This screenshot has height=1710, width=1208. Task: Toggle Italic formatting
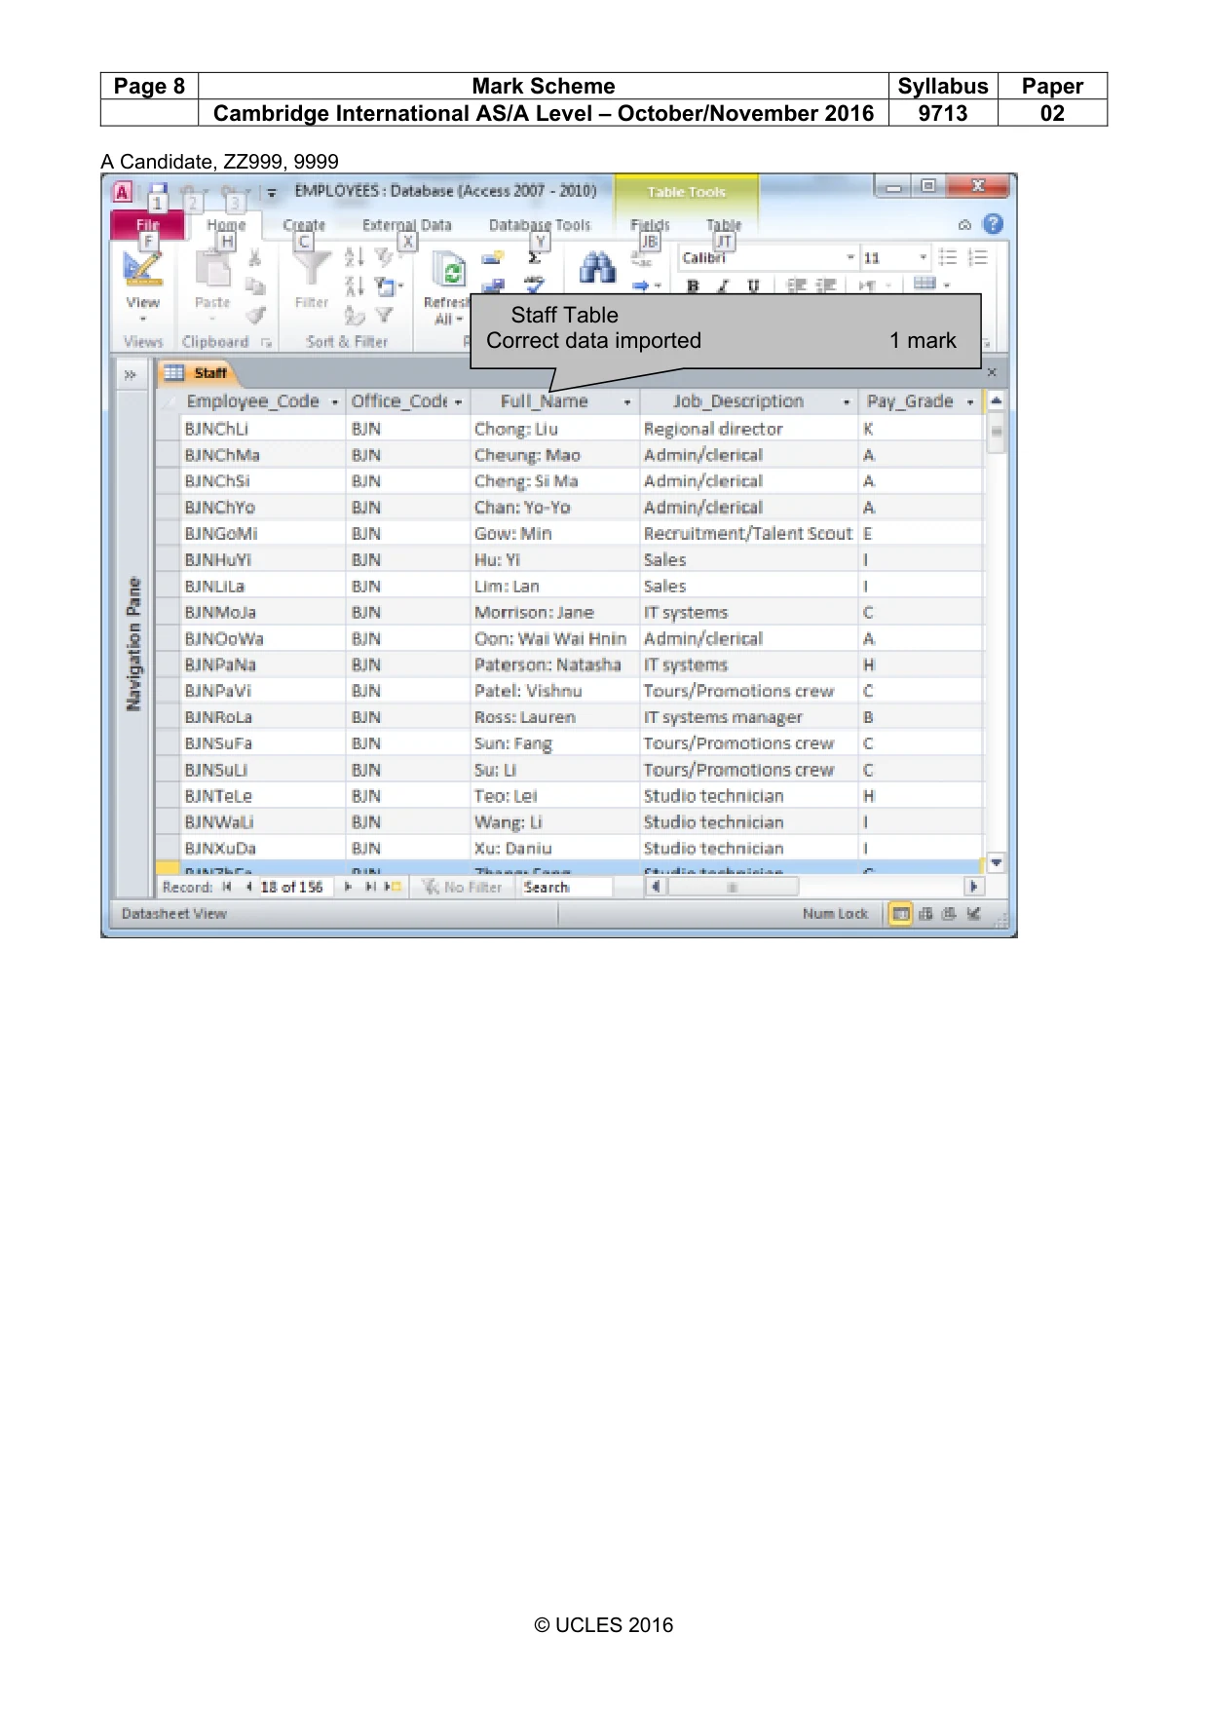[x=723, y=286]
